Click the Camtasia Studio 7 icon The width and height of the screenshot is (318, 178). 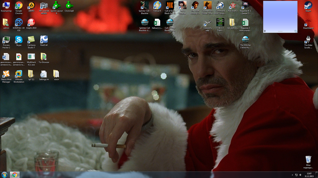pos(31,40)
